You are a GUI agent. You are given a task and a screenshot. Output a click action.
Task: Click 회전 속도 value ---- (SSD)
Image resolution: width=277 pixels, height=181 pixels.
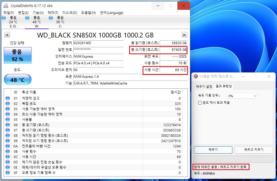pos(173,56)
